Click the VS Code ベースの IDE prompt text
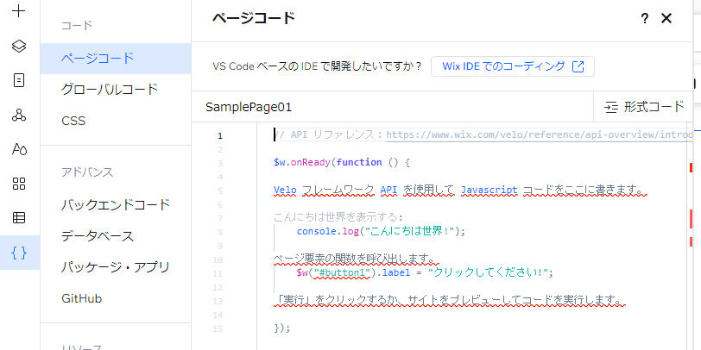701x350 pixels. click(318, 66)
